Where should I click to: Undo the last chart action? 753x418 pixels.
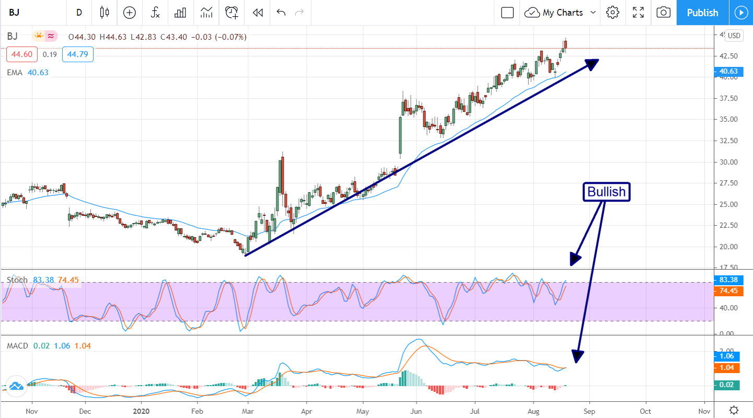pyautogui.click(x=281, y=13)
